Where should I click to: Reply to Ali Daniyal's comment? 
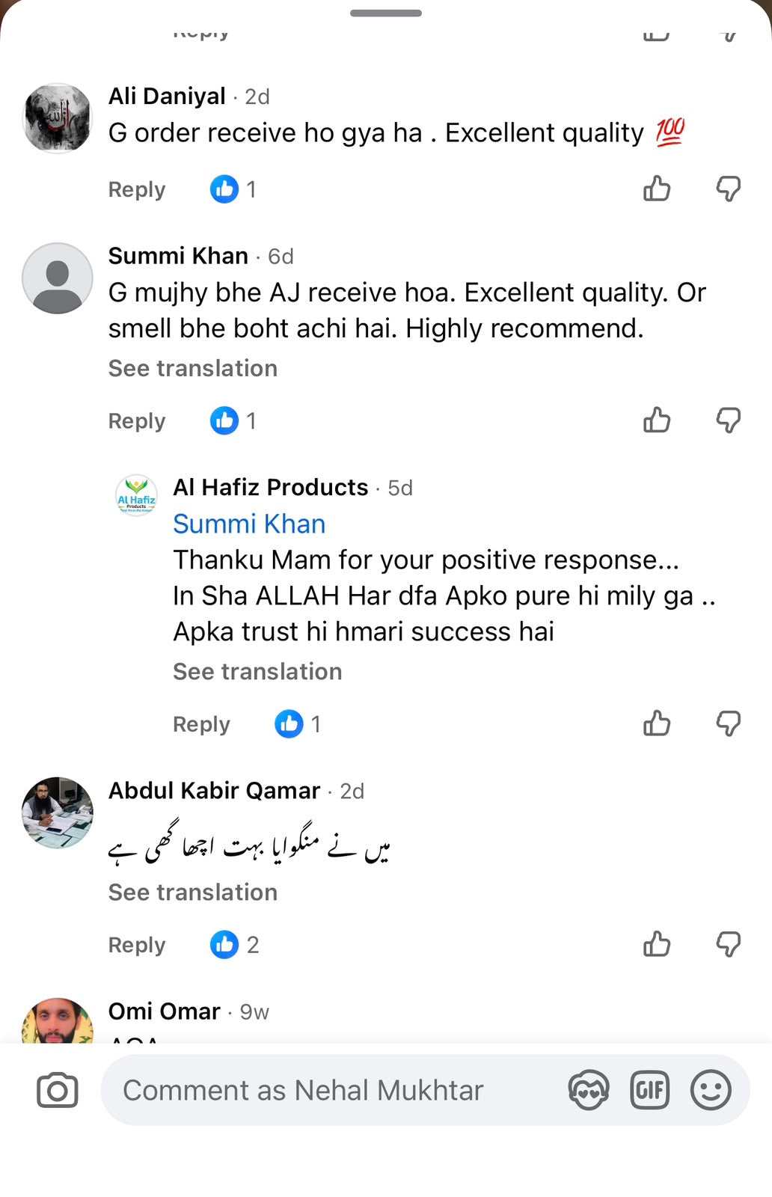137,189
